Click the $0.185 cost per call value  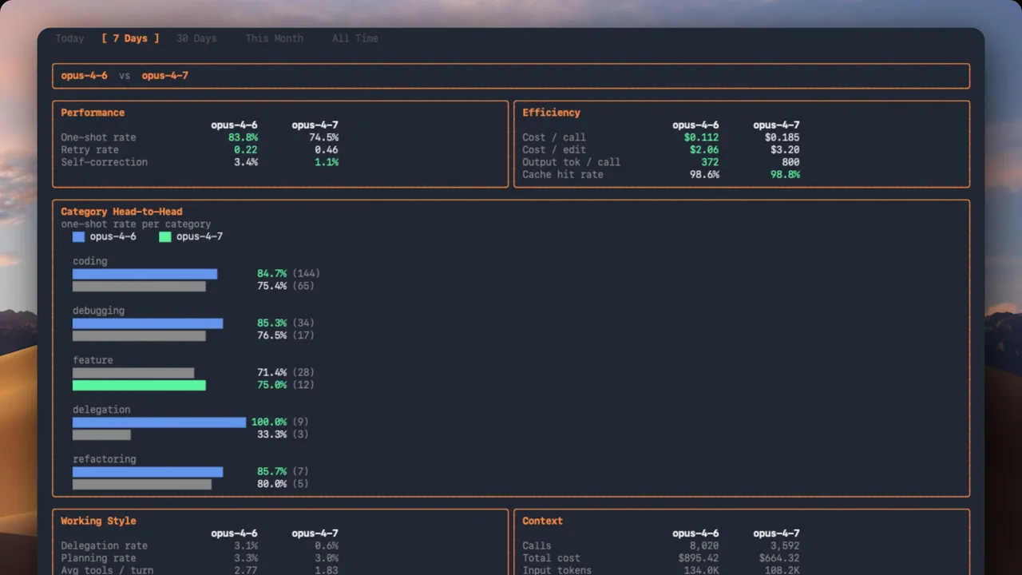coord(782,137)
